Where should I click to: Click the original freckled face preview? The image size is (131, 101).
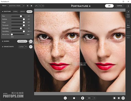coord(57,52)
